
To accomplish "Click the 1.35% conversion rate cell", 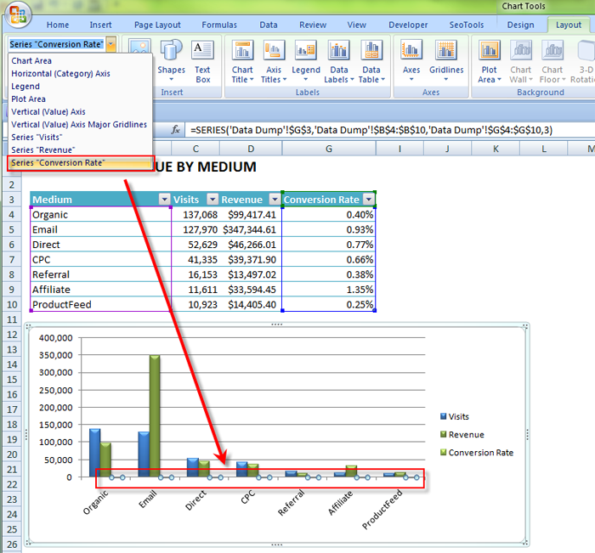I will click(x=329, y=290).
